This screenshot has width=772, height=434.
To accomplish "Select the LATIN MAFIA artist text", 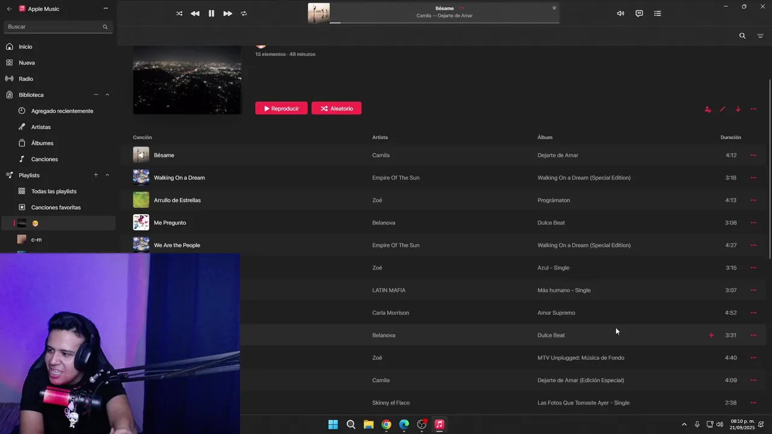I will coord(388,290).
